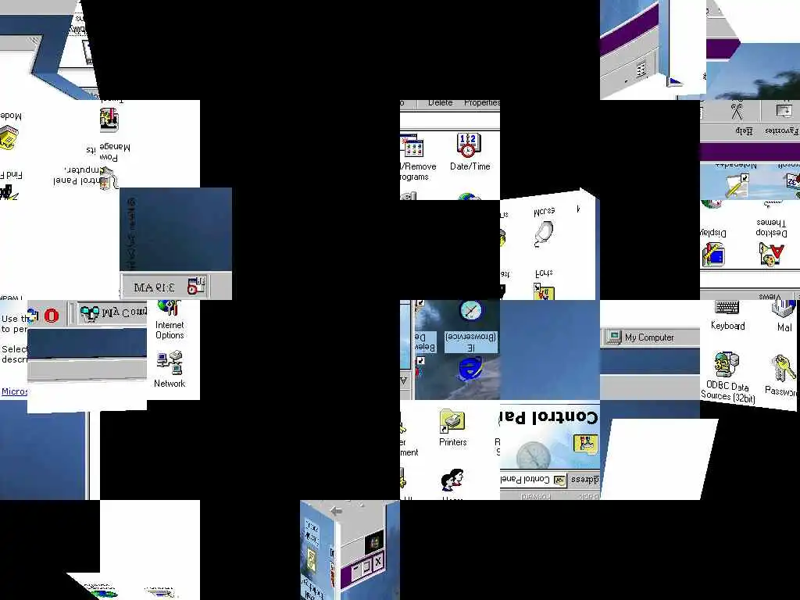Open the Internet Options icon
This screenshot has width=800, height=600.
click(x=170, y=320)
